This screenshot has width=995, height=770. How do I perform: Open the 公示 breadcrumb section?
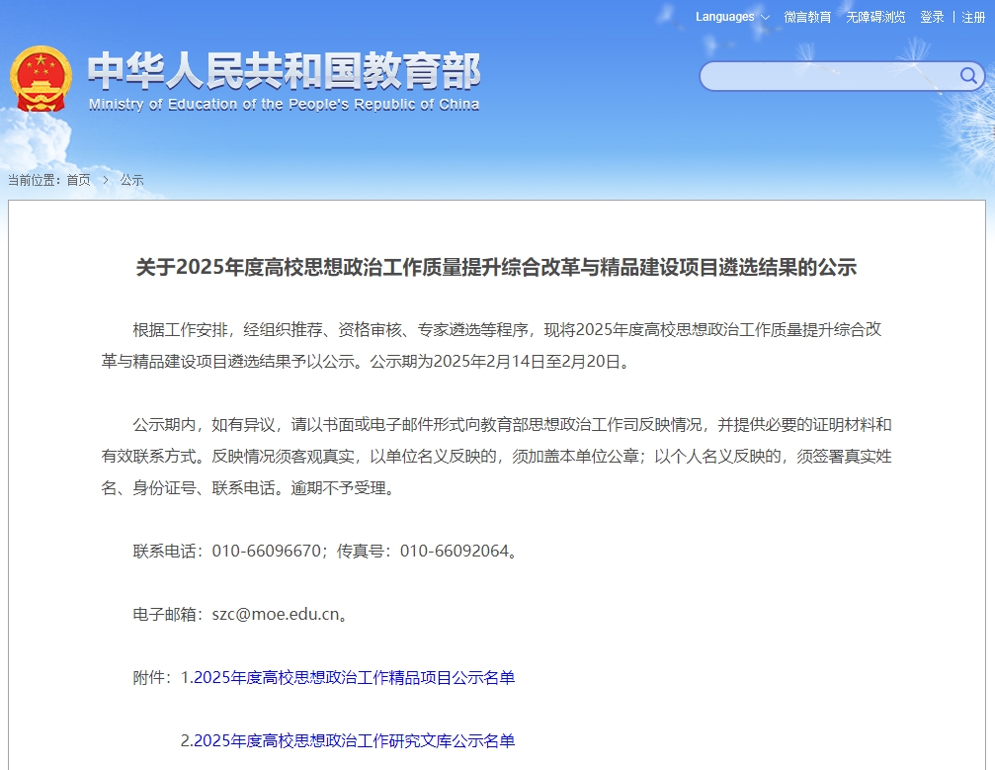132,180
